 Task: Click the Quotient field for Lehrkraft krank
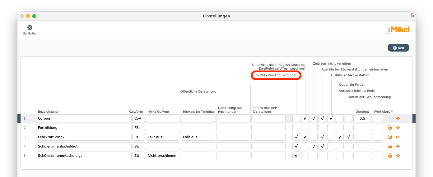[362, 137]
